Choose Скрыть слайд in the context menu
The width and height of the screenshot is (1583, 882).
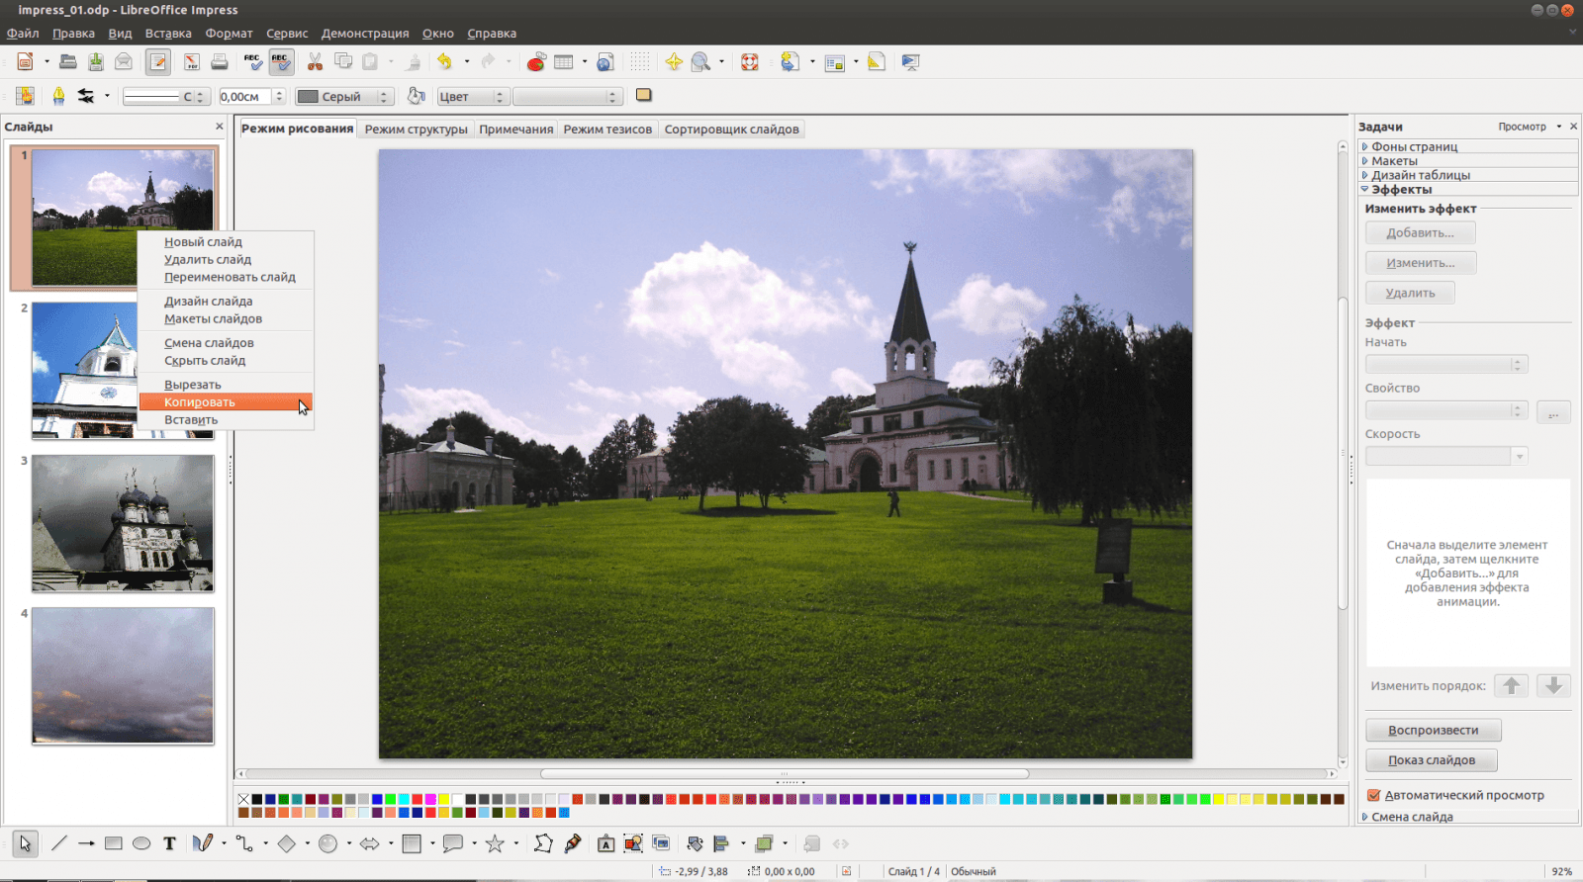click(x=226, y=361)
